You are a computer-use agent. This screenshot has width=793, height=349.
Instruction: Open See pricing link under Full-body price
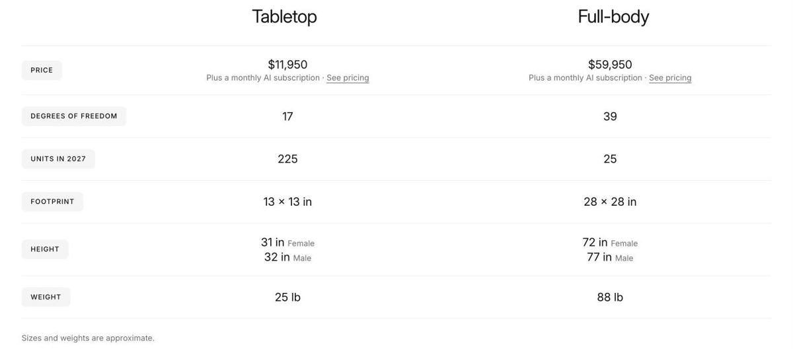pyautogui.click(x=670, y=78)
